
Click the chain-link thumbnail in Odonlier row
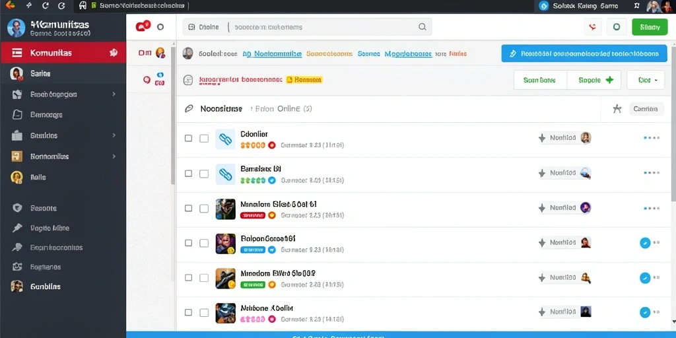tap(225, 139)
